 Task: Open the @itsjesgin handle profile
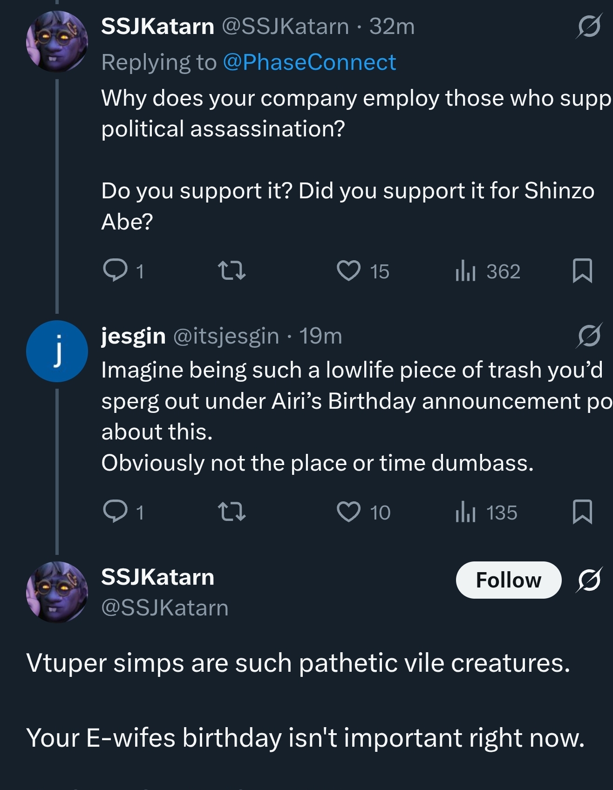click(x=226, y=336)
